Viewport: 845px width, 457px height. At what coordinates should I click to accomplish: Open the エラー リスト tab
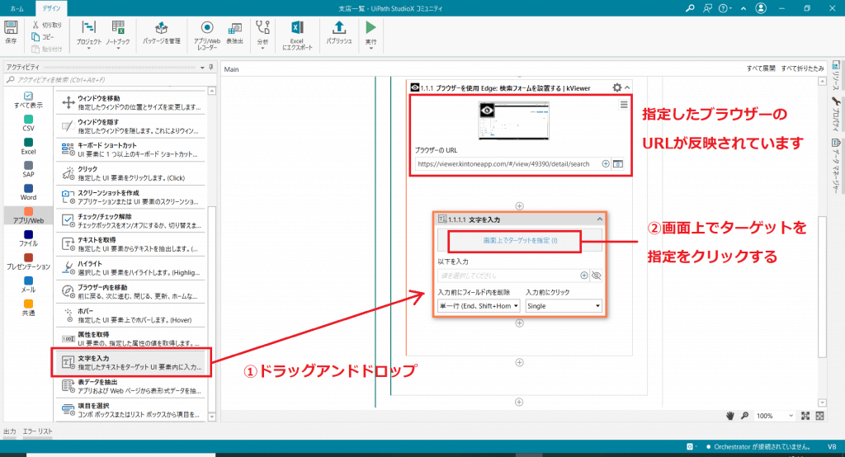tap(38, 431)
